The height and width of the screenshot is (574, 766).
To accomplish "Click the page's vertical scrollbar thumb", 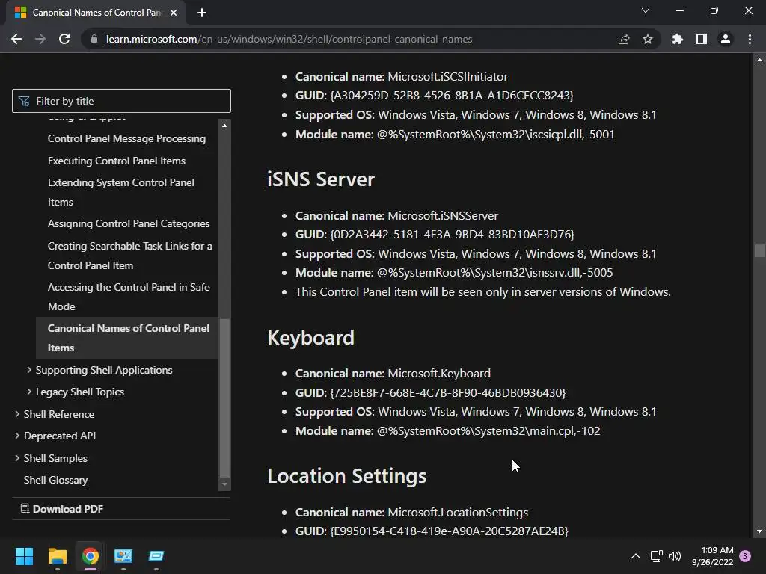I will coord(760,251).
